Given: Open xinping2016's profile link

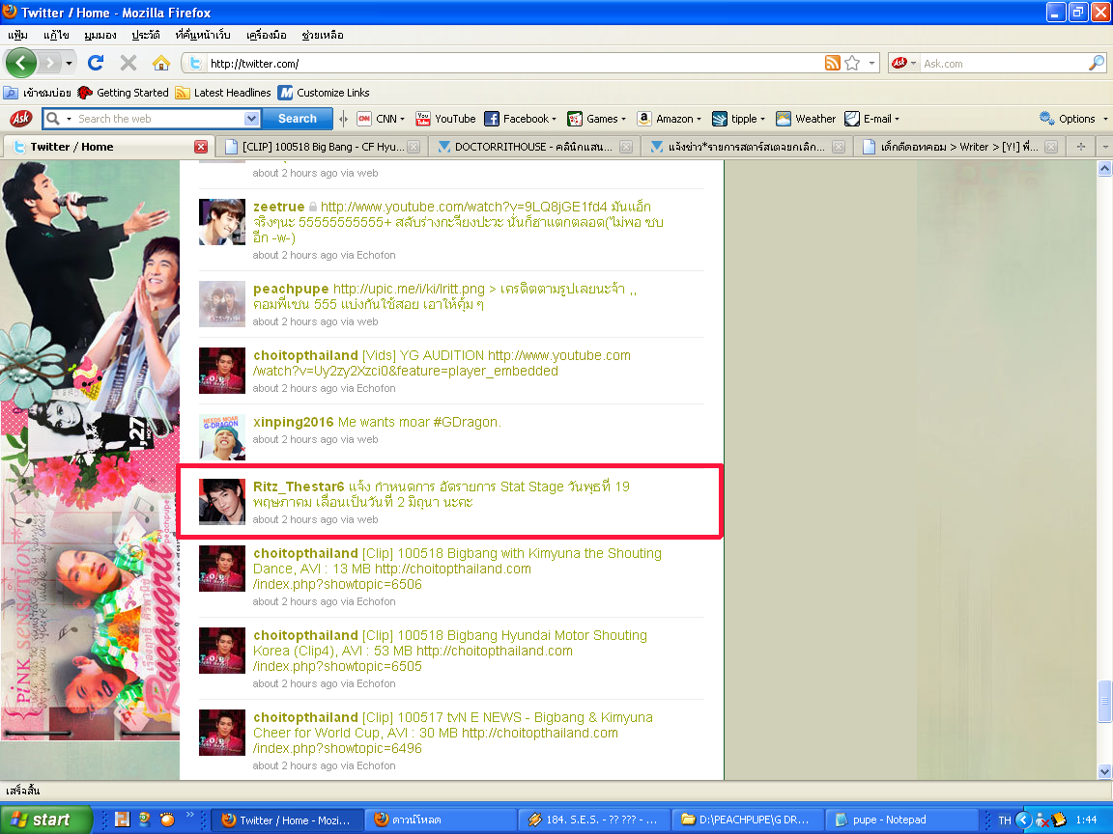Looking at the screenshot, I should (x=293, y=422).
